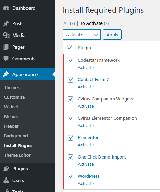Uncheck the Elementor plugin checkbox
160x192 pixels.
(71, 138)
